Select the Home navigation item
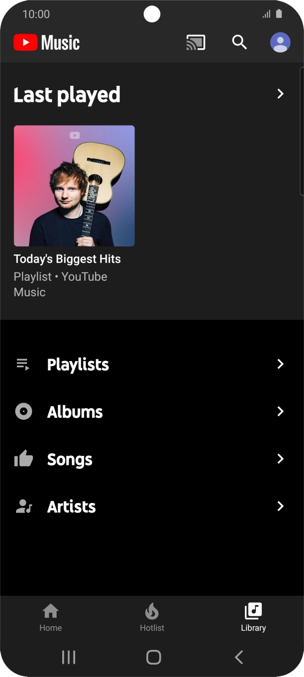Screen dimensions: 304x677 coord(50,616)
